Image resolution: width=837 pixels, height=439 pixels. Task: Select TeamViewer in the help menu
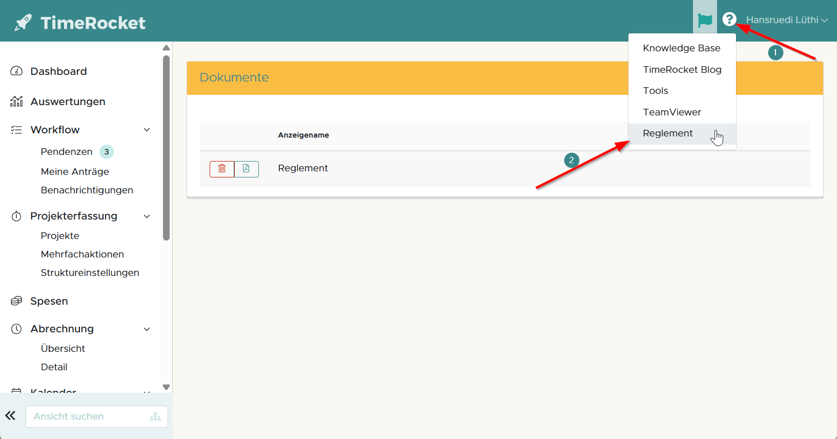click(x=671, y=112)
